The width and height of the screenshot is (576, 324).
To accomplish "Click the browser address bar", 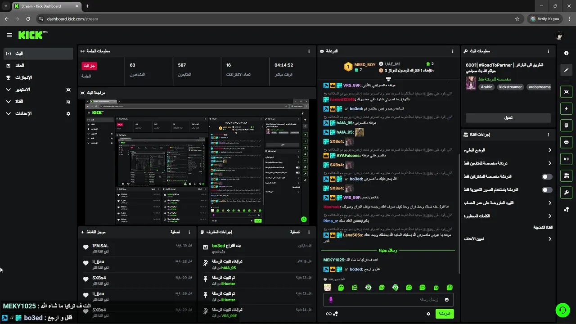I will 279,19.
